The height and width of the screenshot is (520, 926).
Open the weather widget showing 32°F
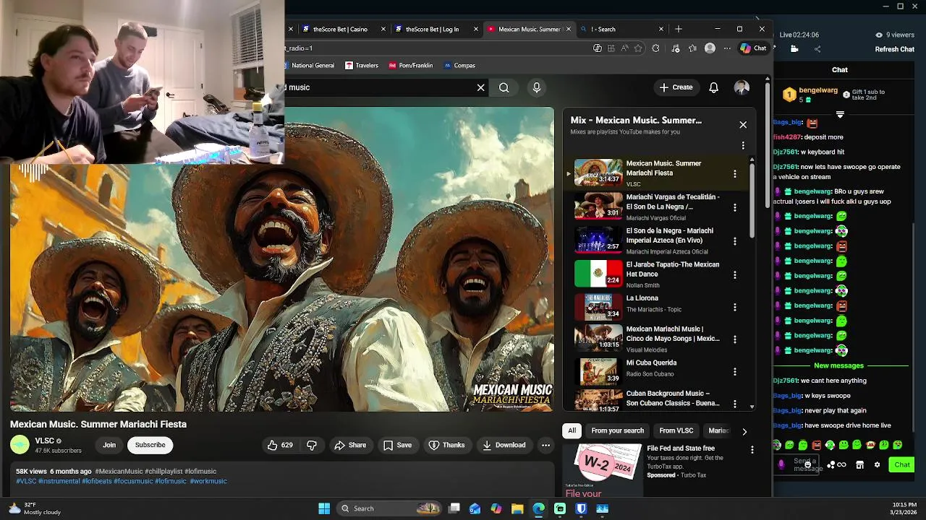coord(34,508)
